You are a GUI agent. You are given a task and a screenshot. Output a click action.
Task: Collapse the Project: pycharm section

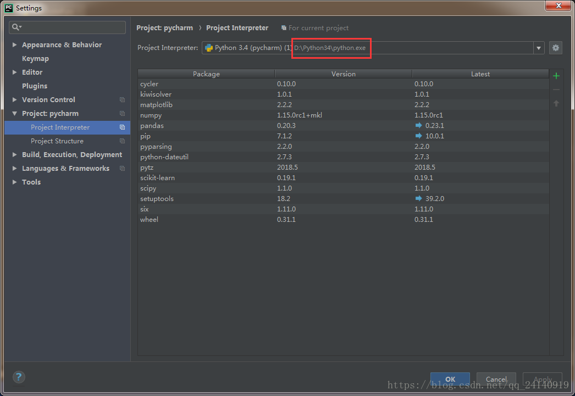(x=14, y=114)
